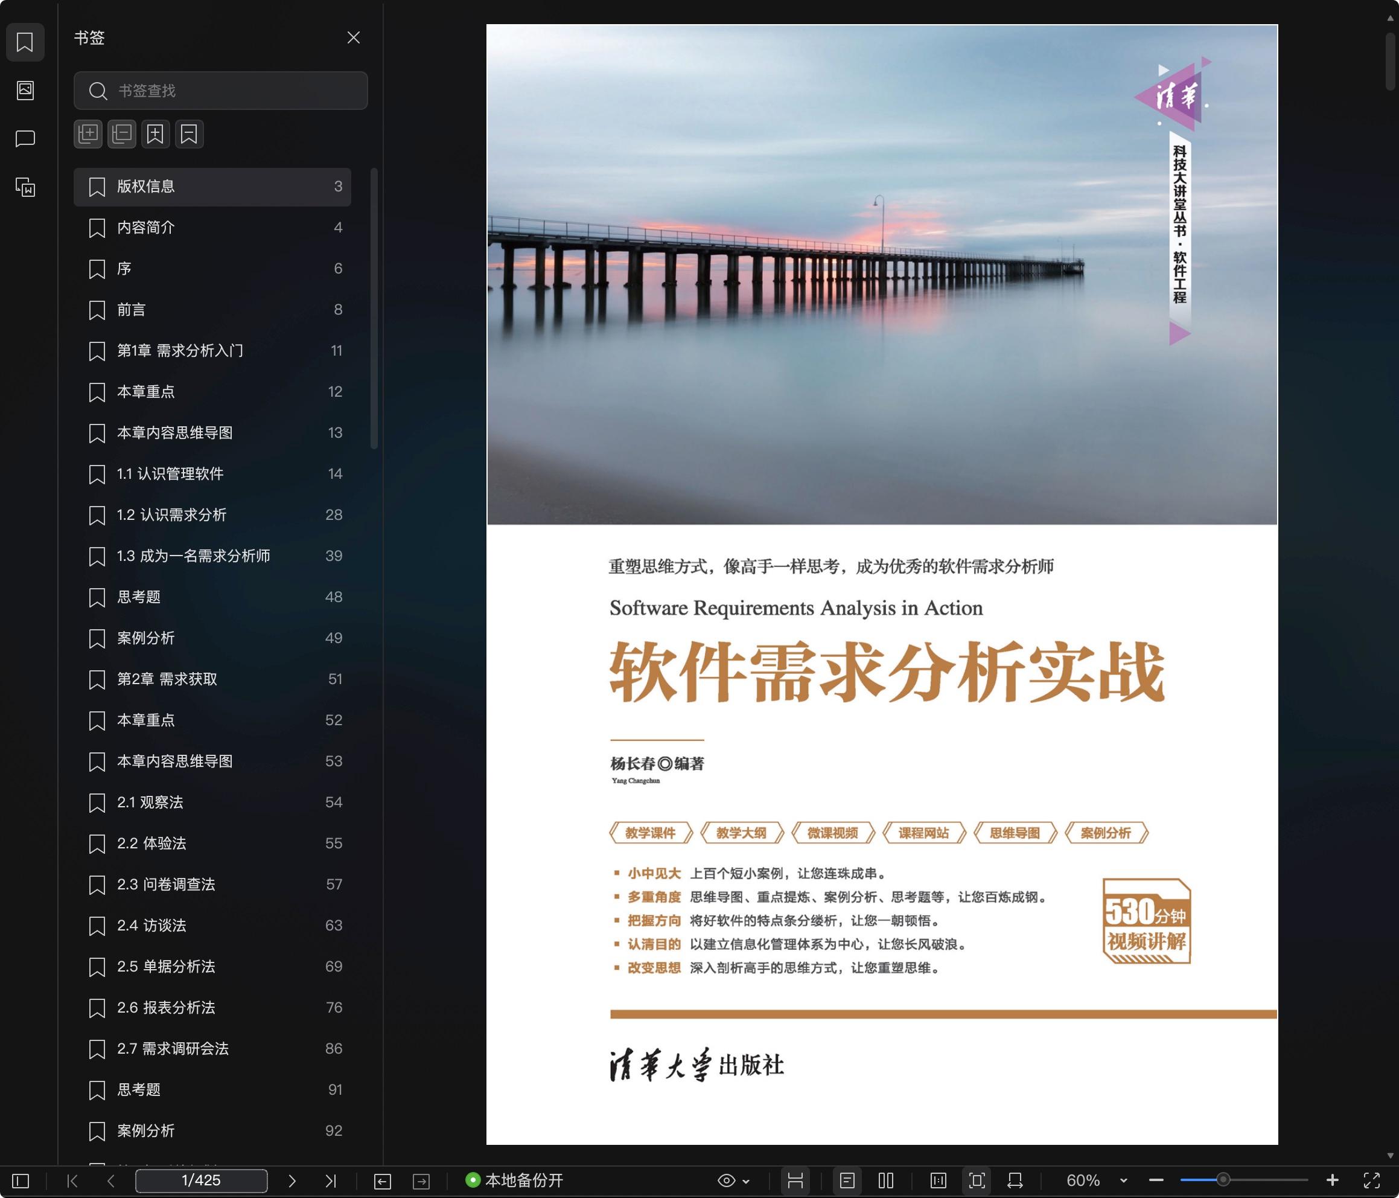Jump to 内容简介 bookmark

click(212, 228)
